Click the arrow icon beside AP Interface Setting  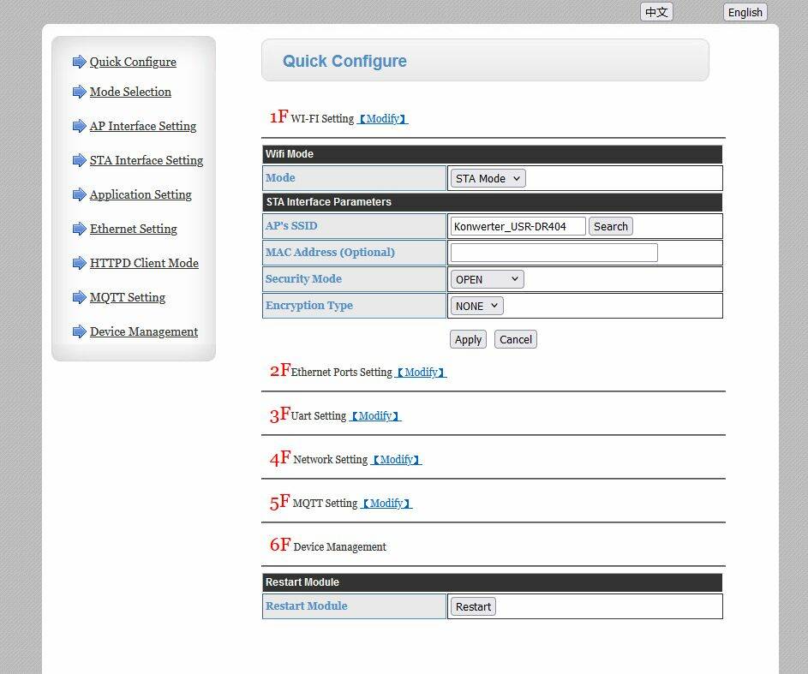(80, 126)
